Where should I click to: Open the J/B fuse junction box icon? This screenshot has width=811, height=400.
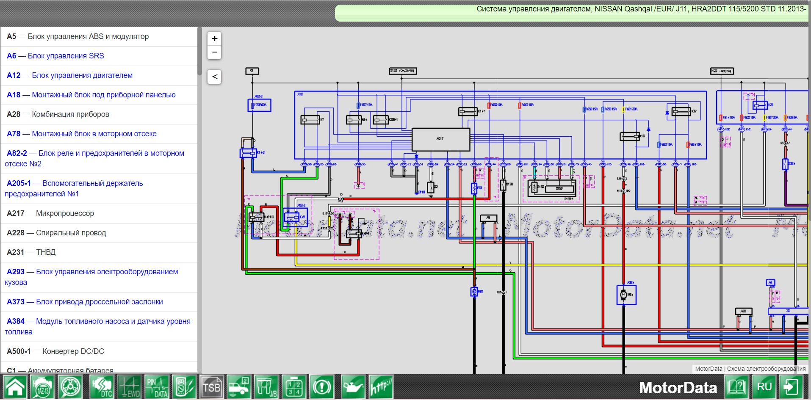click(266, 387)
